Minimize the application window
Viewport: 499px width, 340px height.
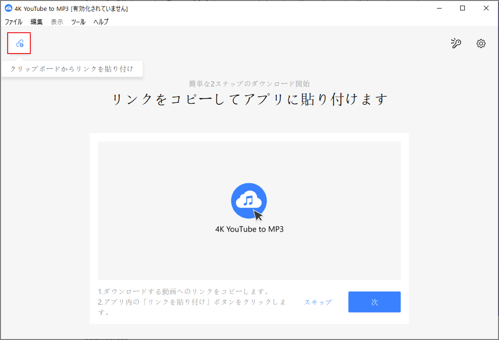(439, 8)
